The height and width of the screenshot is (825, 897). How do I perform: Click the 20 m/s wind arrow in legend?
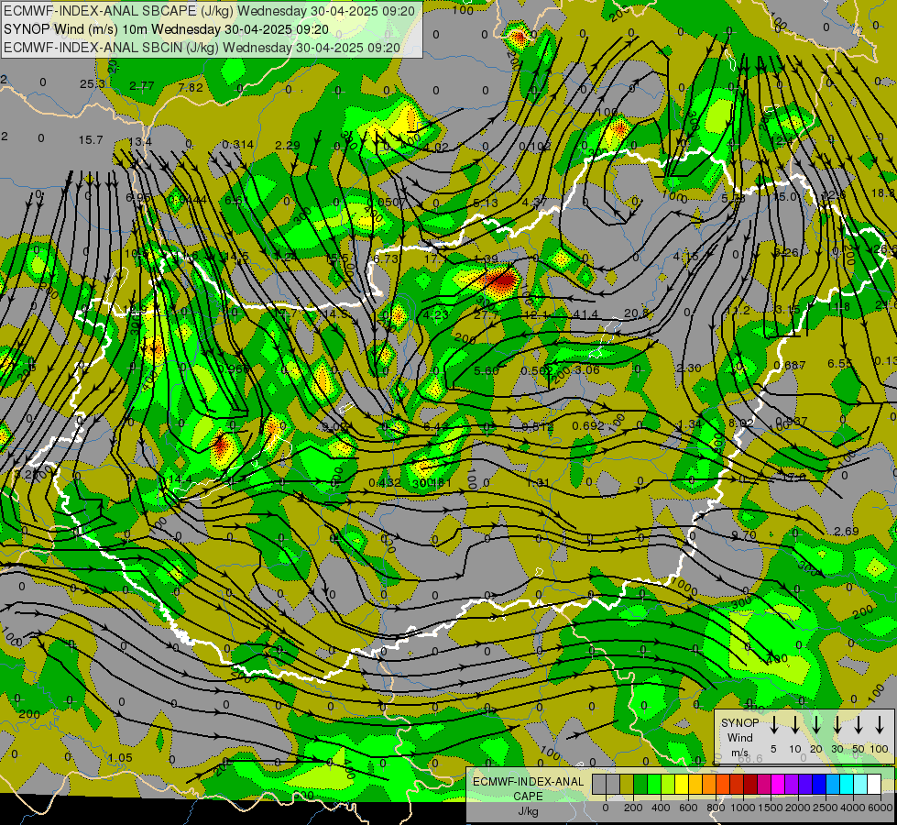point(815,724)
